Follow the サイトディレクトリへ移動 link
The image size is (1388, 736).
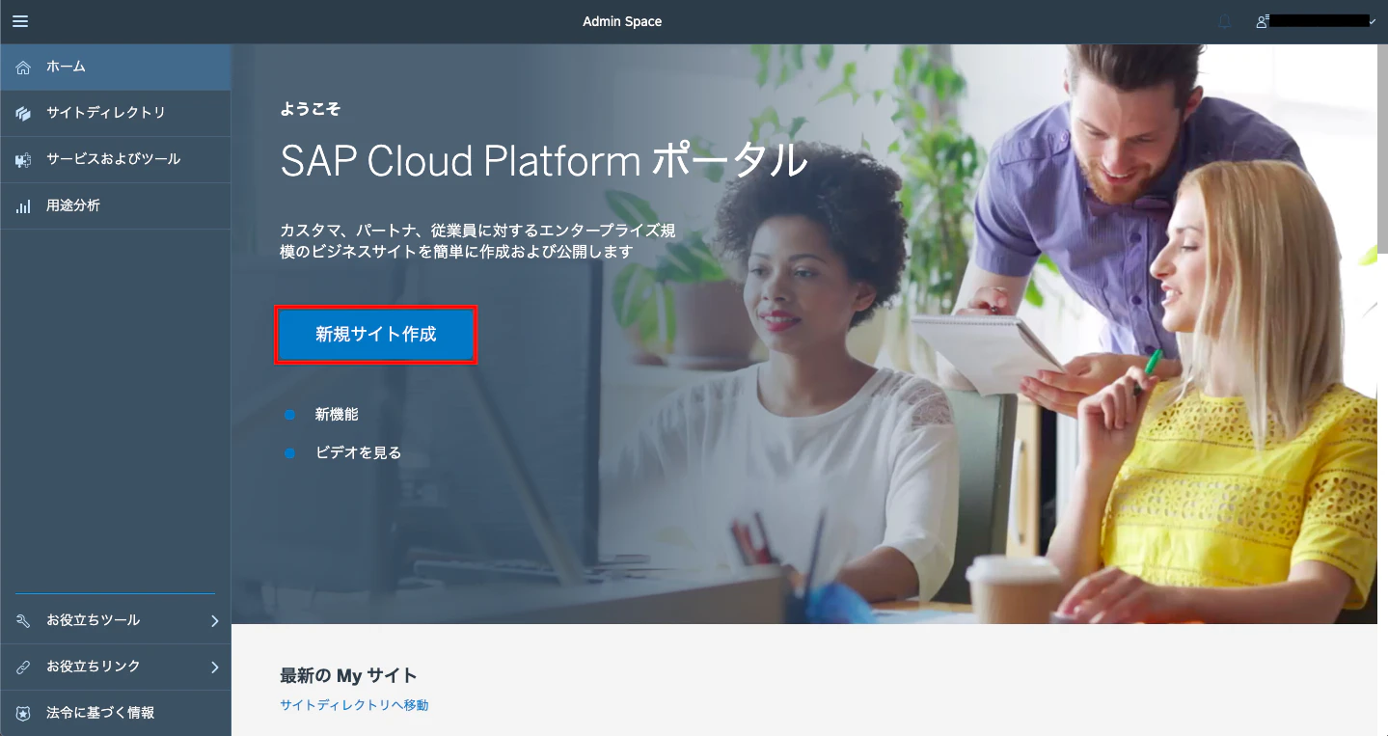tap(354, 705)
